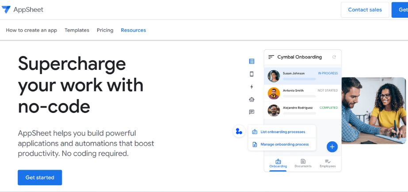Viewport: 408px width, 192px height.
Task: Click the Cymbal Onboarding title
Action: pyautogui.click(x=300, y=57)
